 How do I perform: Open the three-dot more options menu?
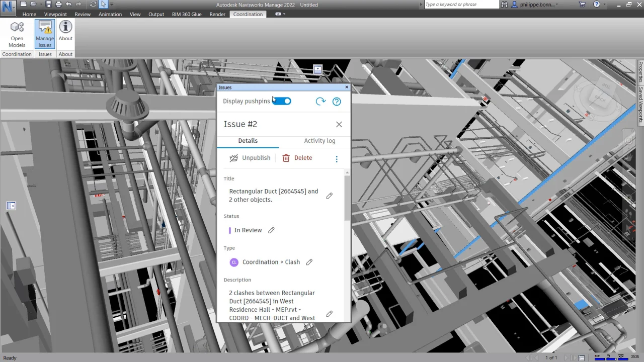pyautogui.click(x=337, y=159)
